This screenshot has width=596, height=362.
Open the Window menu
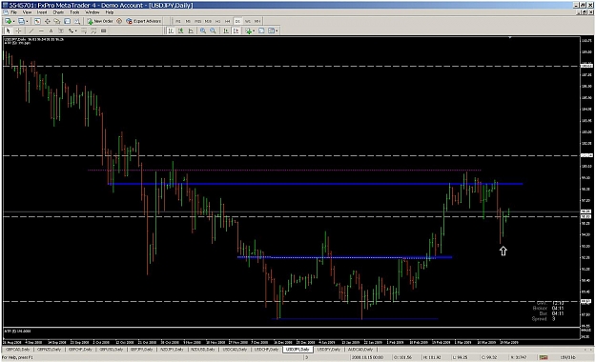tap(92, 12)
